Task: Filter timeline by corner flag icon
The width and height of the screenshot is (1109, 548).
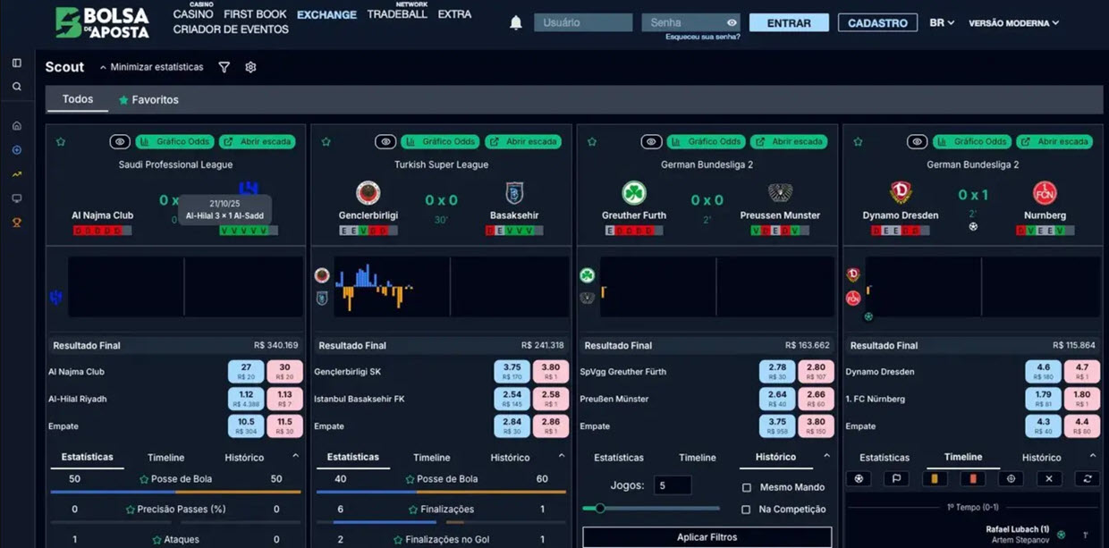Action: [897, 479]
